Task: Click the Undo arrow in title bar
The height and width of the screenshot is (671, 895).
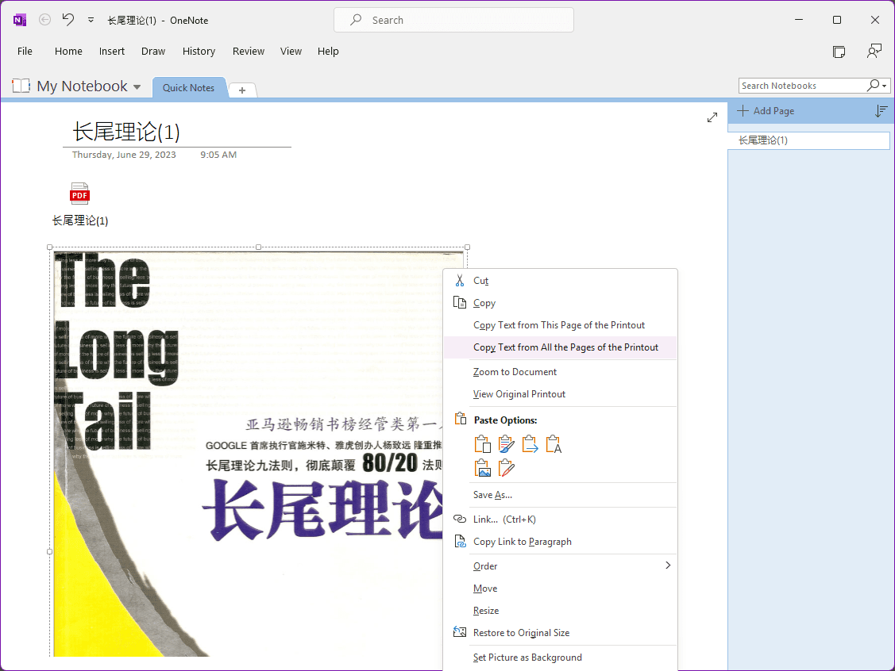Action: click(x=68, y=20)
